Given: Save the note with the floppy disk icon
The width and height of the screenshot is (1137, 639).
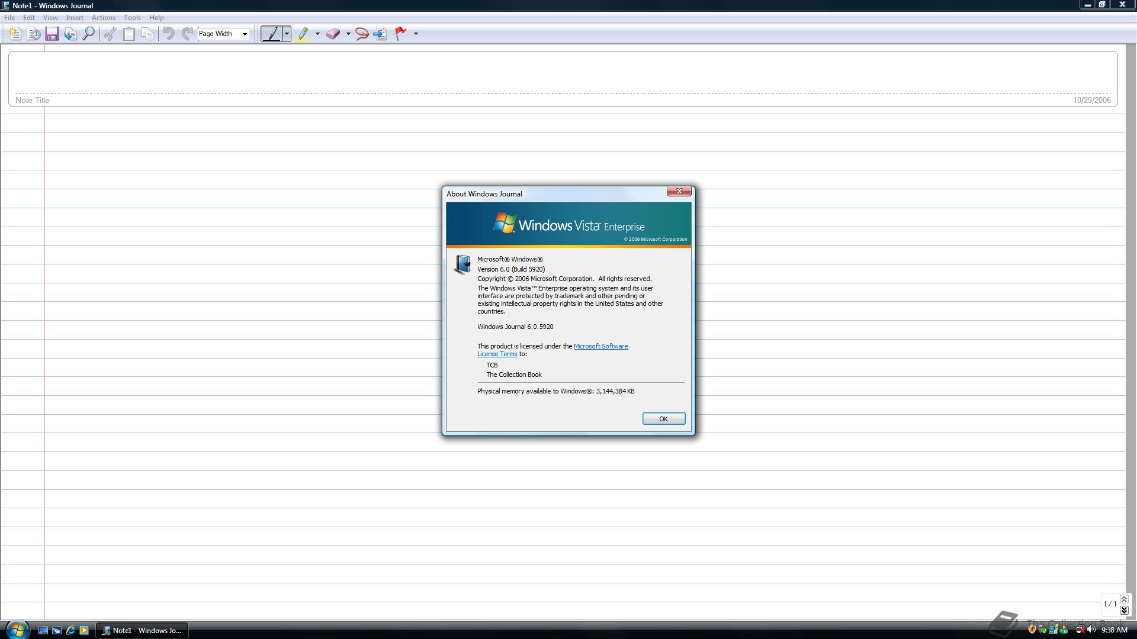Looking at the screenshot, I should [52, 34].
